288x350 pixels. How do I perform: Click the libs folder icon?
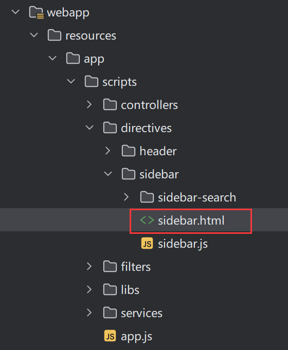110,289
